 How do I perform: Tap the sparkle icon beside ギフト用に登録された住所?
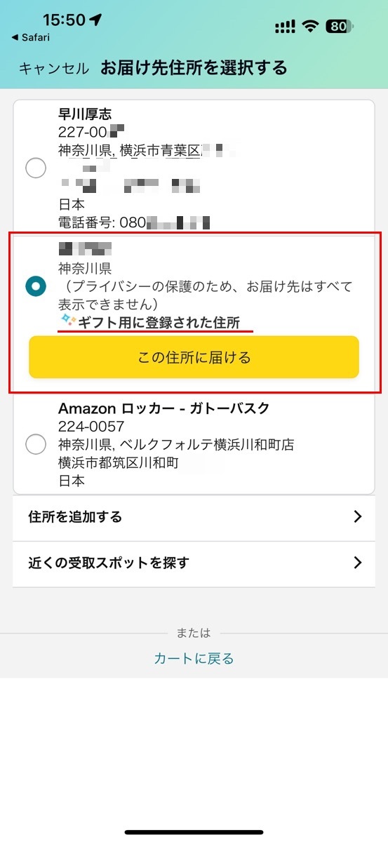pyautogui.click(x=67, y=322)
